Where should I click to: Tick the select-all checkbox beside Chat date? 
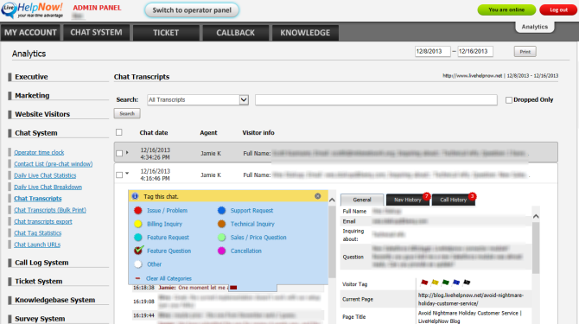point(119,132)
